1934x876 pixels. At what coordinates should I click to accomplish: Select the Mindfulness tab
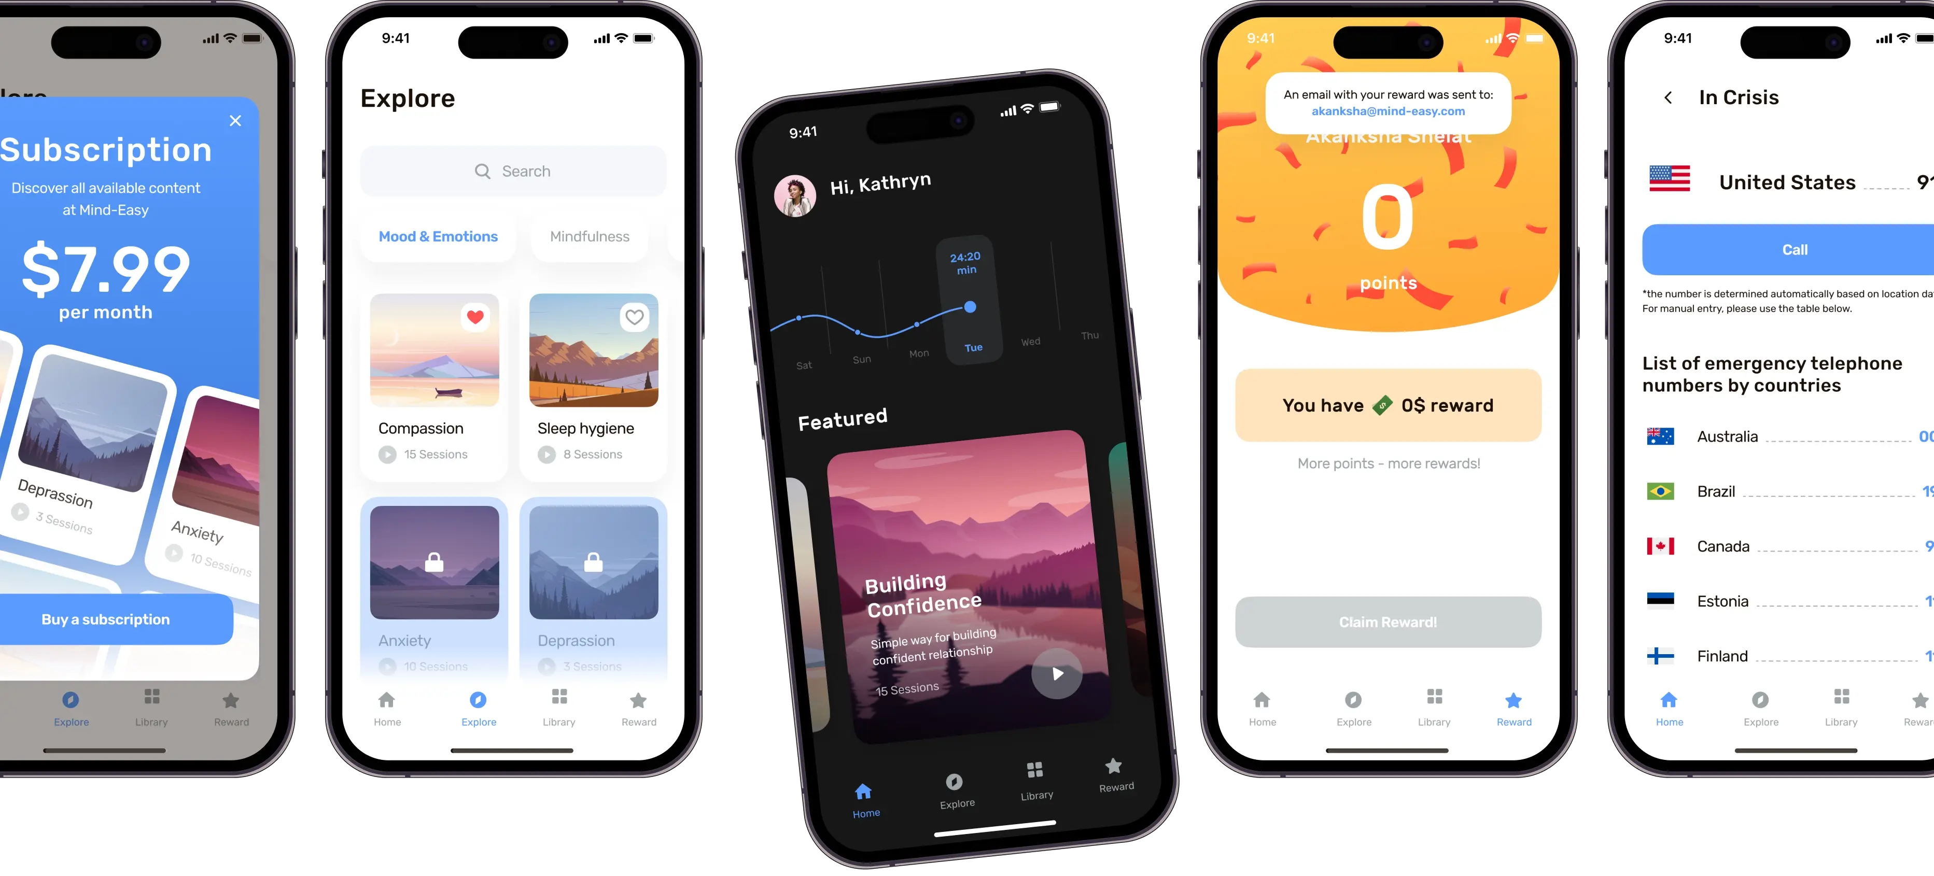click(x=590, y=237)
